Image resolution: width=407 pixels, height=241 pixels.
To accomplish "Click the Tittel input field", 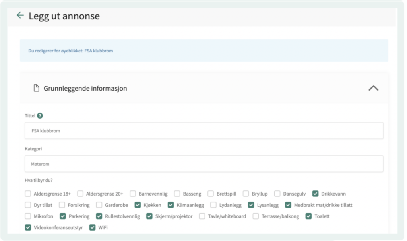I will pos(204,130).
